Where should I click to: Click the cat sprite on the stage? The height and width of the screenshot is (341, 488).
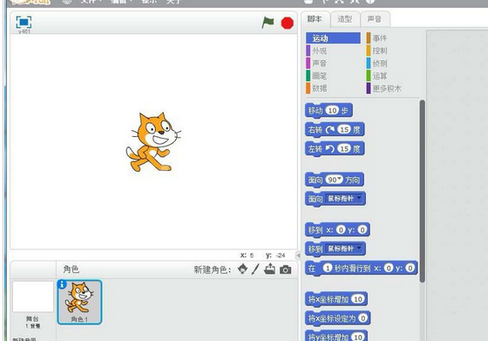153,142
